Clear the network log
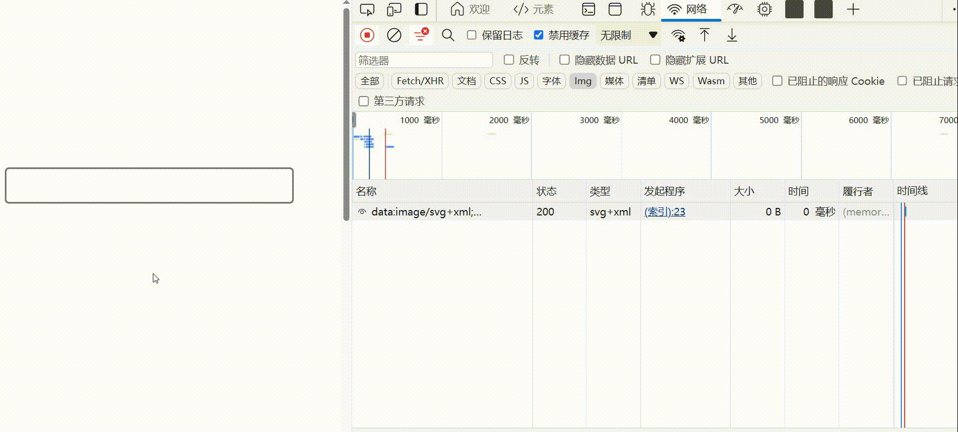The image size is (958, 432). click(x=394, y=35)
